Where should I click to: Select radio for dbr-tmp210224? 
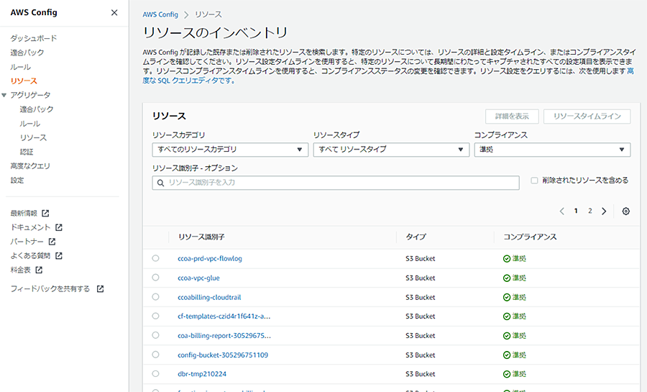click(155, 374)
